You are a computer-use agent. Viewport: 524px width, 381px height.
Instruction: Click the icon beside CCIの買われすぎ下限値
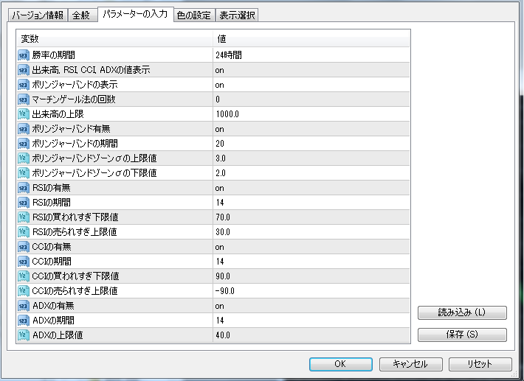tap(24, 276)
